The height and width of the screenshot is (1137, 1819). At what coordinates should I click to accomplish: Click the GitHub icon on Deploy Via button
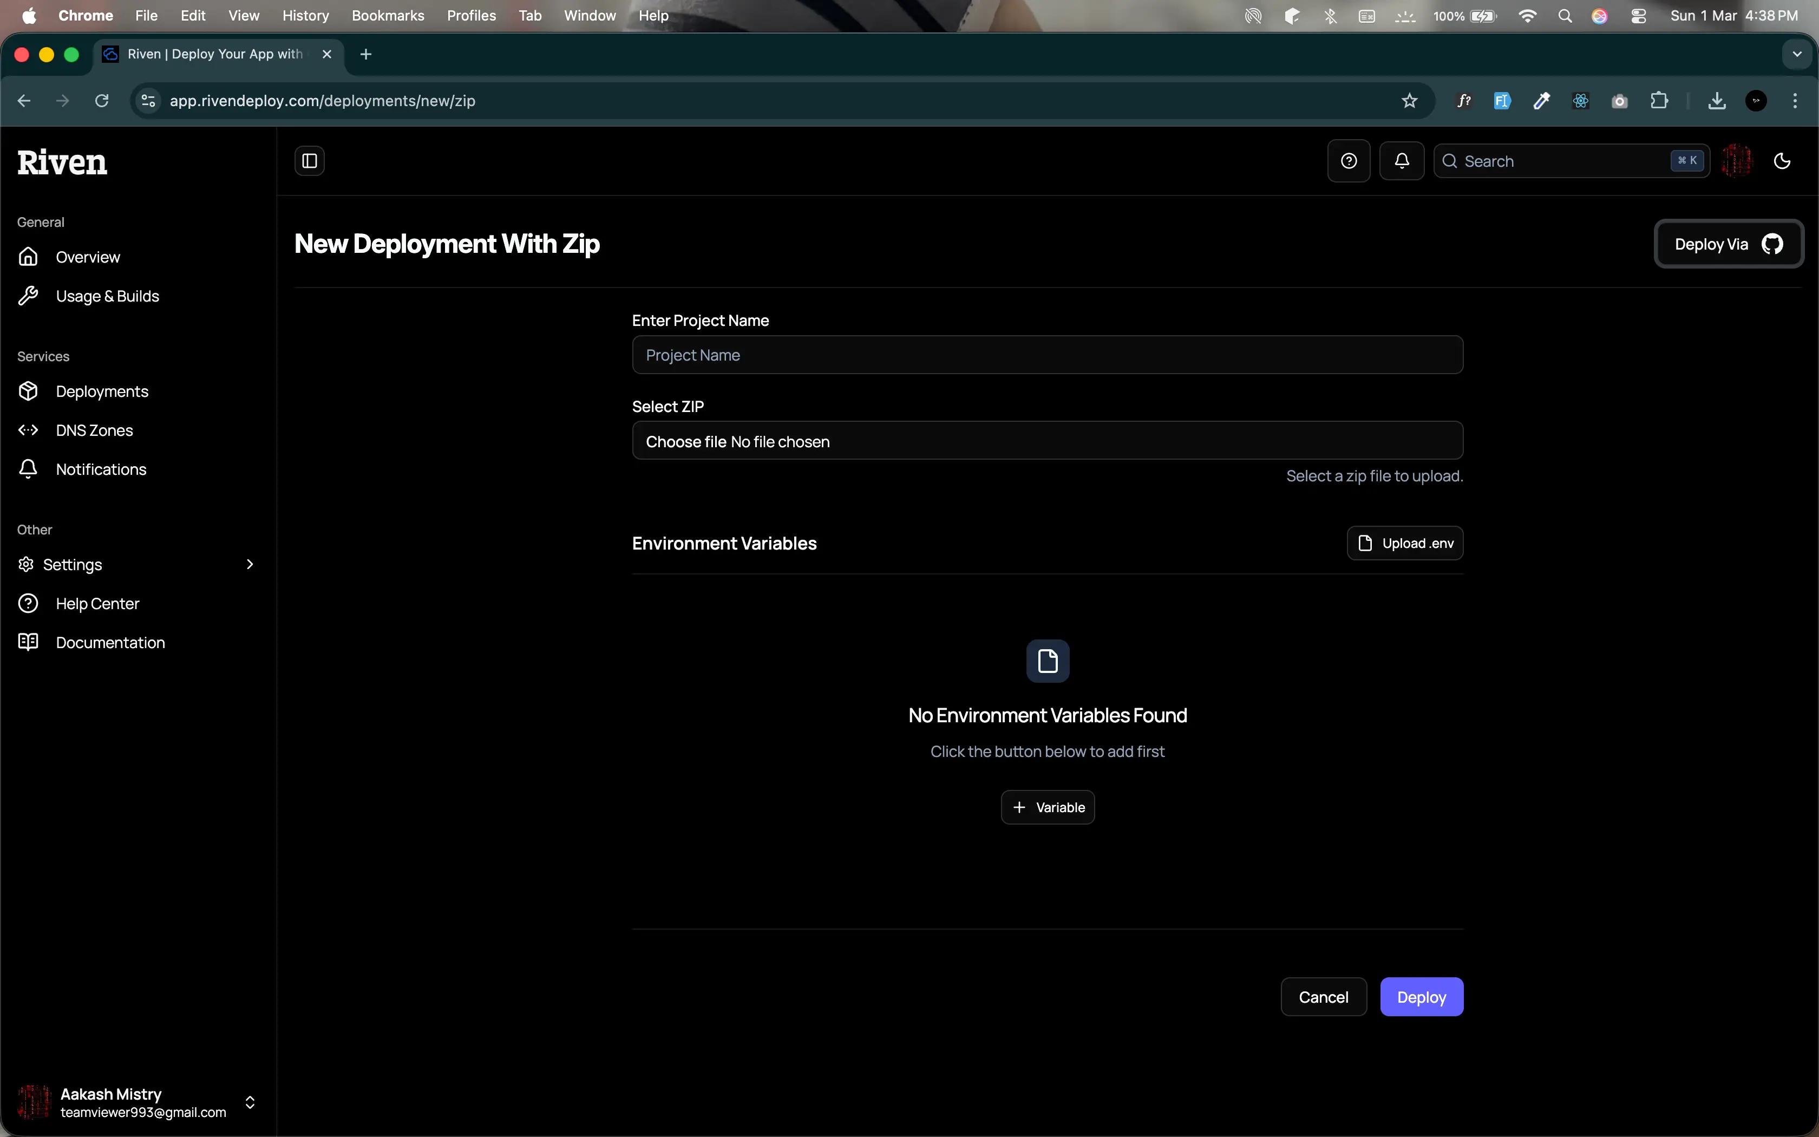[x=1773, y=244]
